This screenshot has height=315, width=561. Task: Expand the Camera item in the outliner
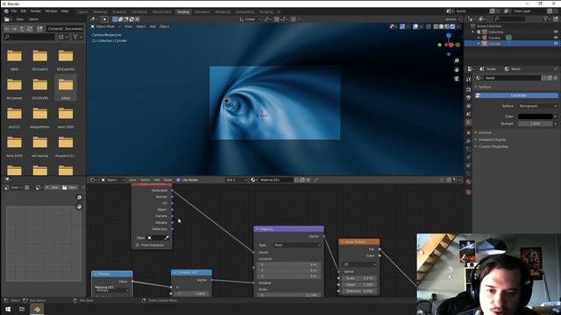pyautogui.click(x=479, y=38)
